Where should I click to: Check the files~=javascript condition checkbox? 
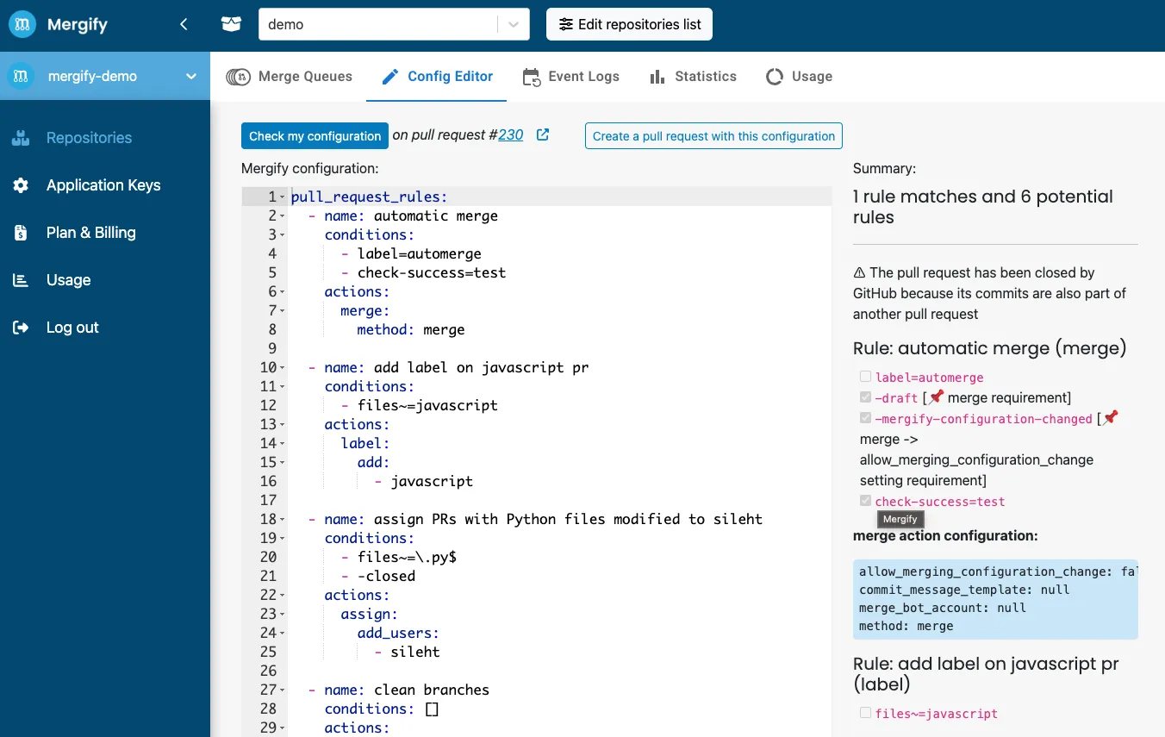point(865,713)
